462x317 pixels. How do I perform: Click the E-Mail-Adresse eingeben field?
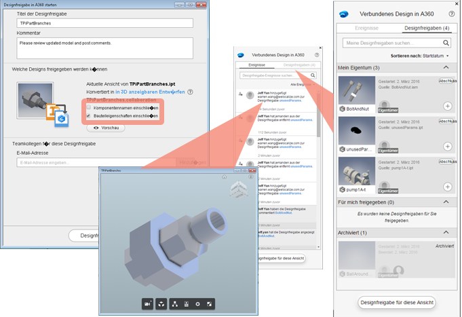click(x=96, y=162)
